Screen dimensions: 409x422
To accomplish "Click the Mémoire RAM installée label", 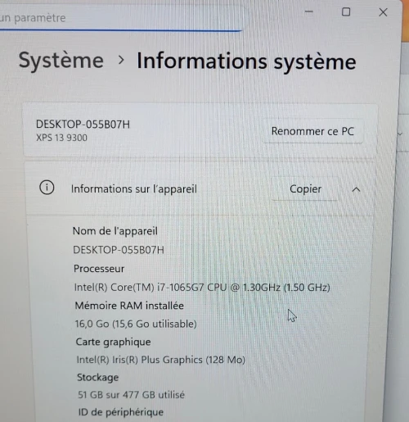I will (129, 306).
